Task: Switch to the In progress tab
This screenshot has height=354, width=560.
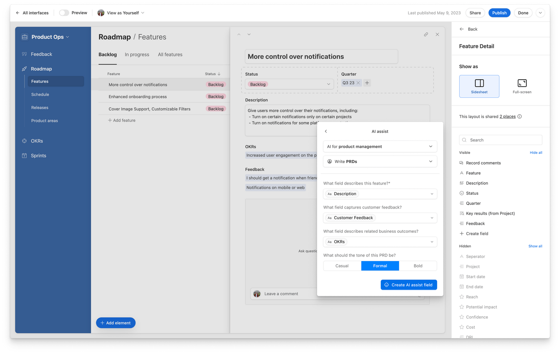Action: (137, 54)
